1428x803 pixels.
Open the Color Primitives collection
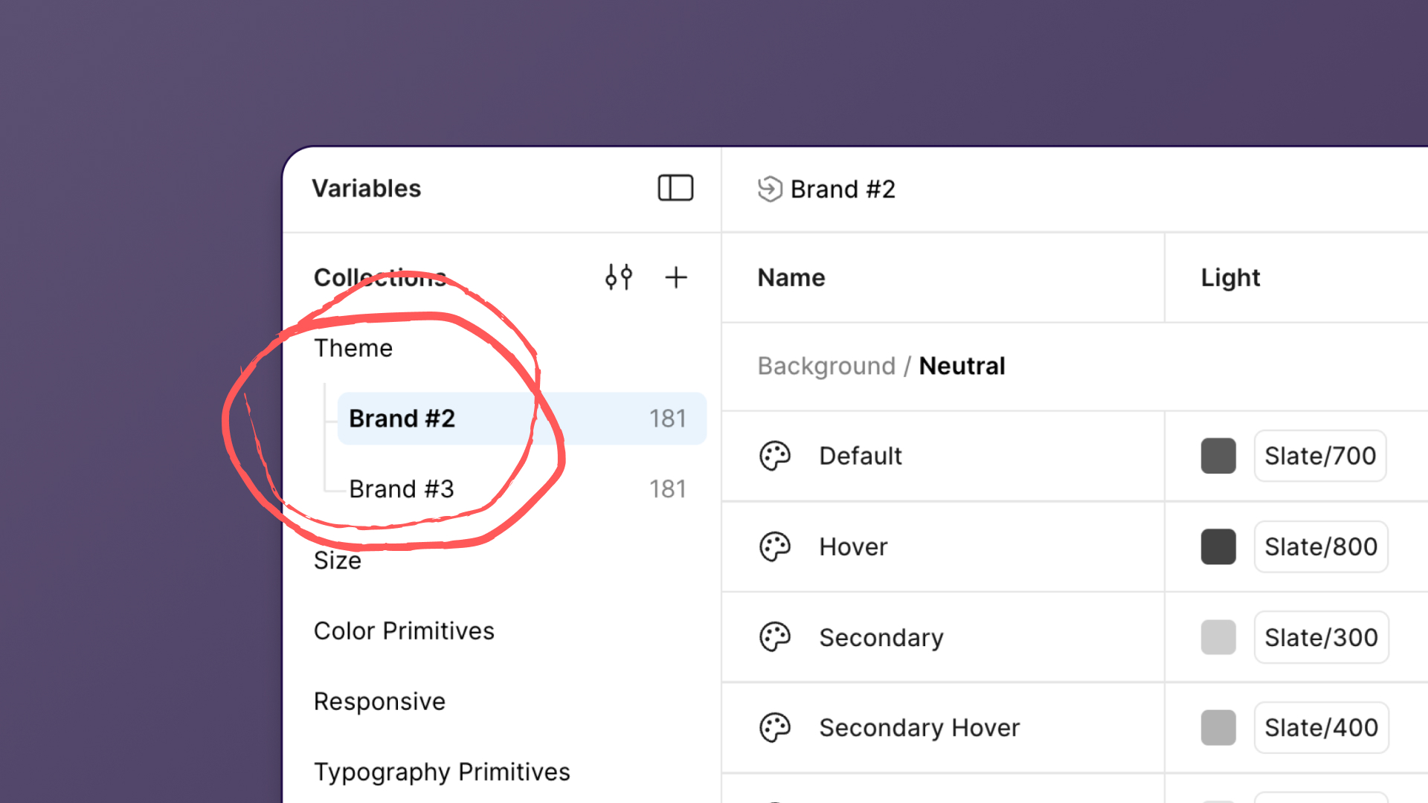(404, 631)
